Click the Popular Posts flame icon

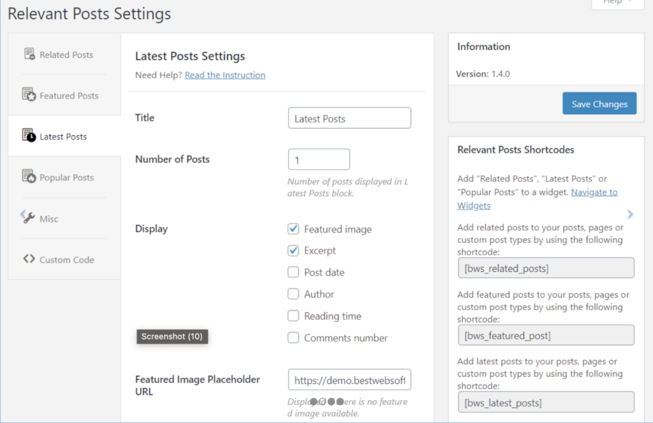coord(29,176)
